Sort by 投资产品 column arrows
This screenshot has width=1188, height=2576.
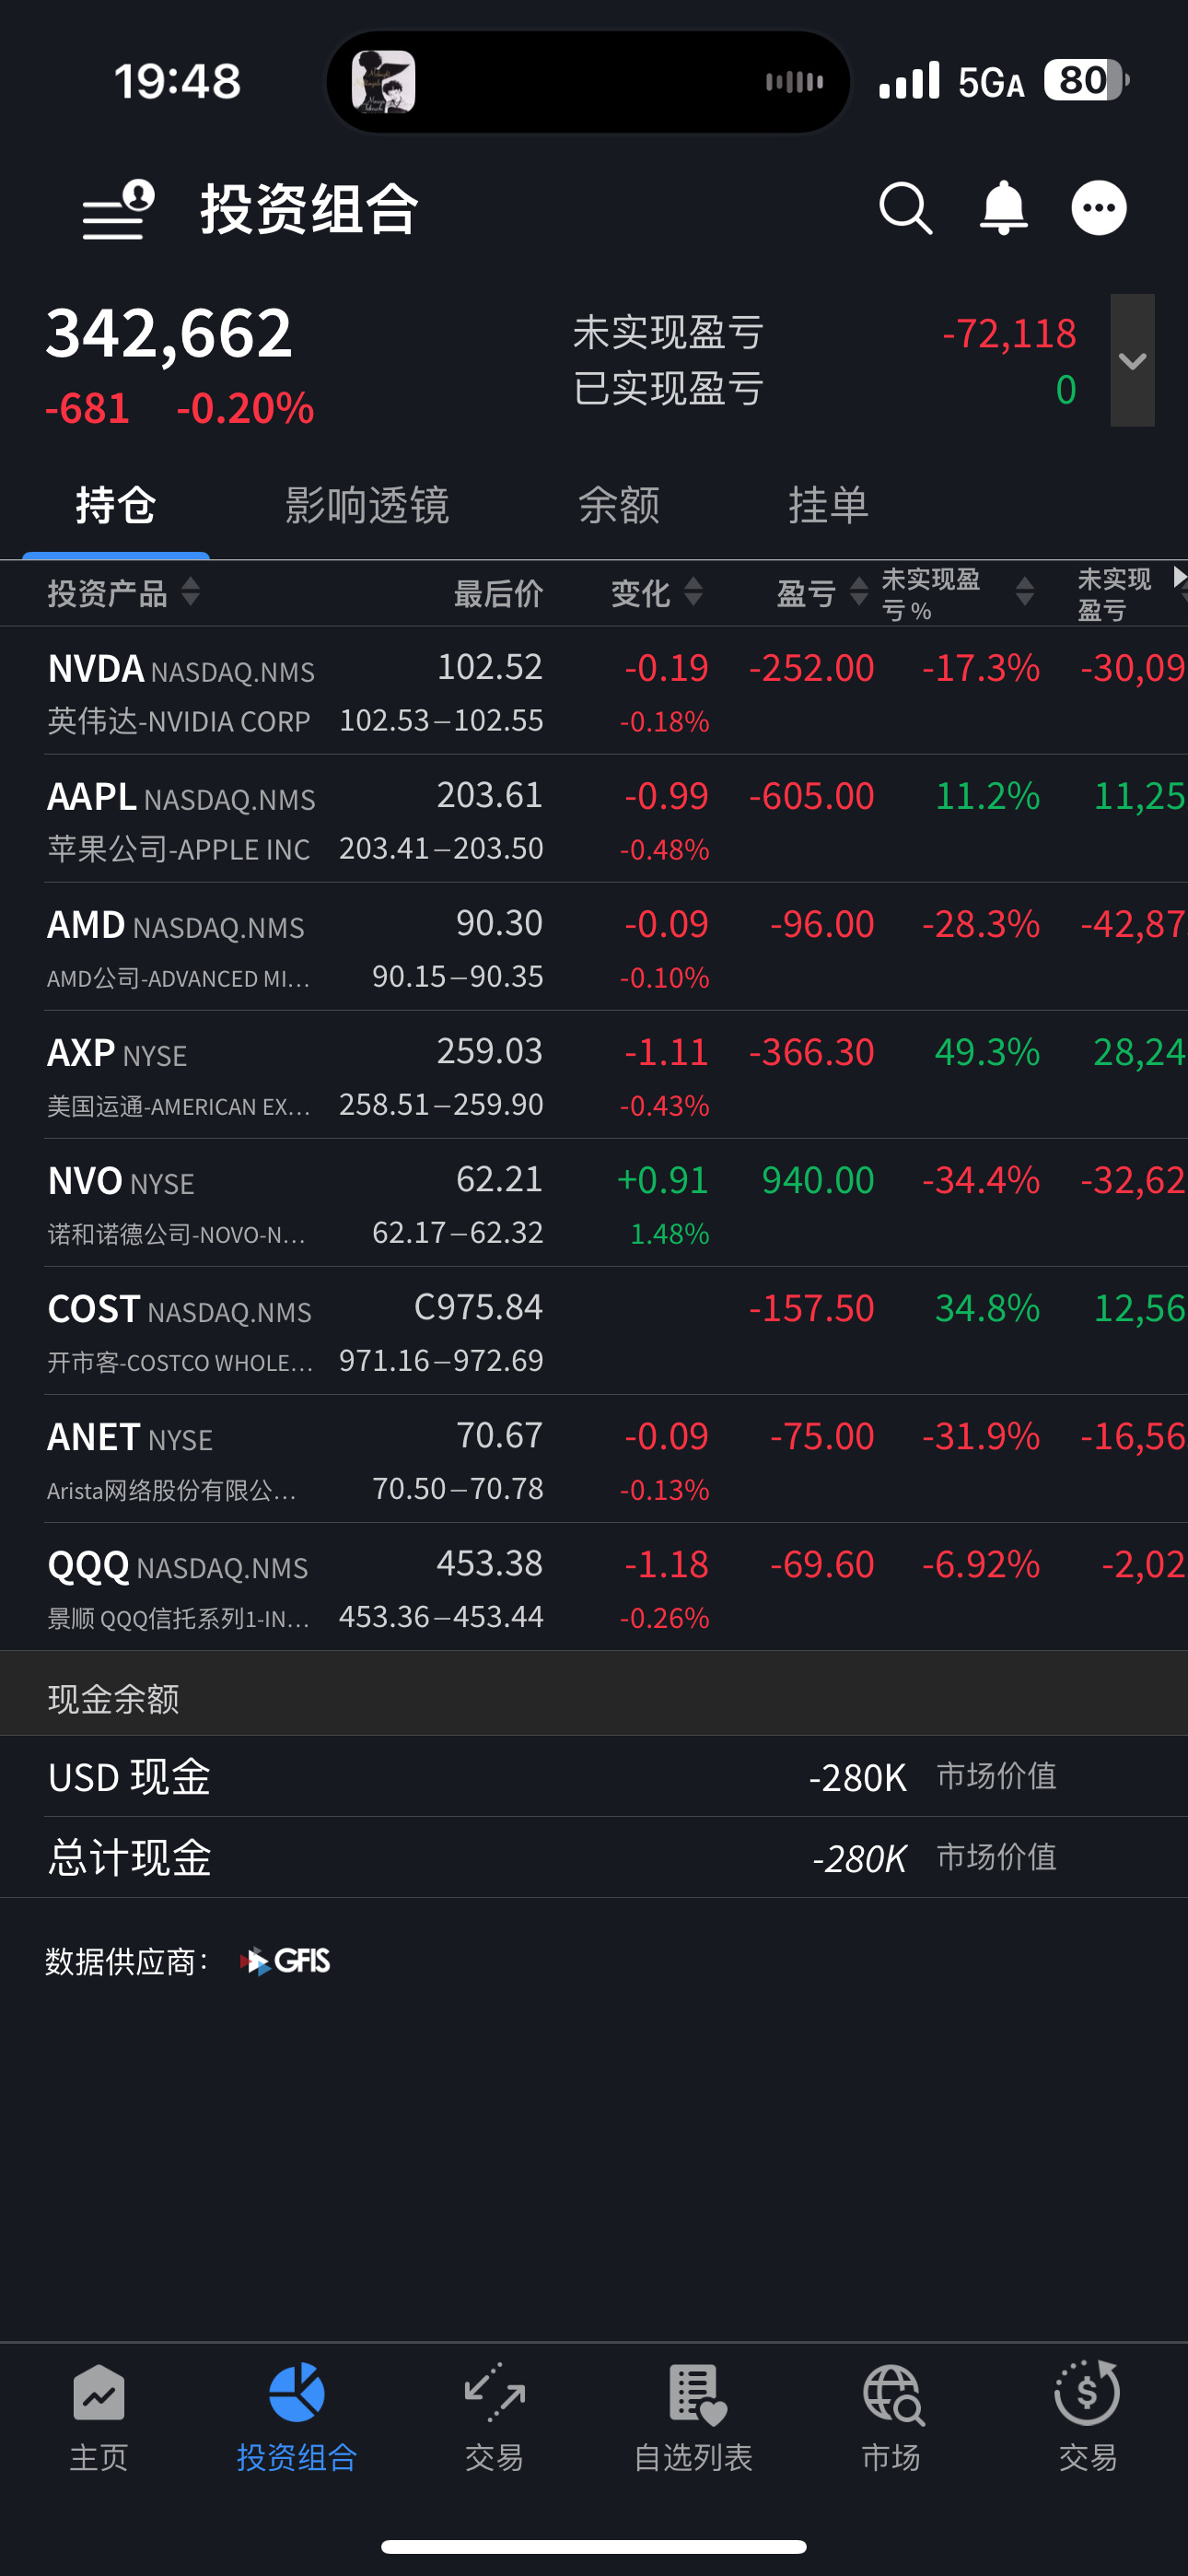(x=191, y=592)
